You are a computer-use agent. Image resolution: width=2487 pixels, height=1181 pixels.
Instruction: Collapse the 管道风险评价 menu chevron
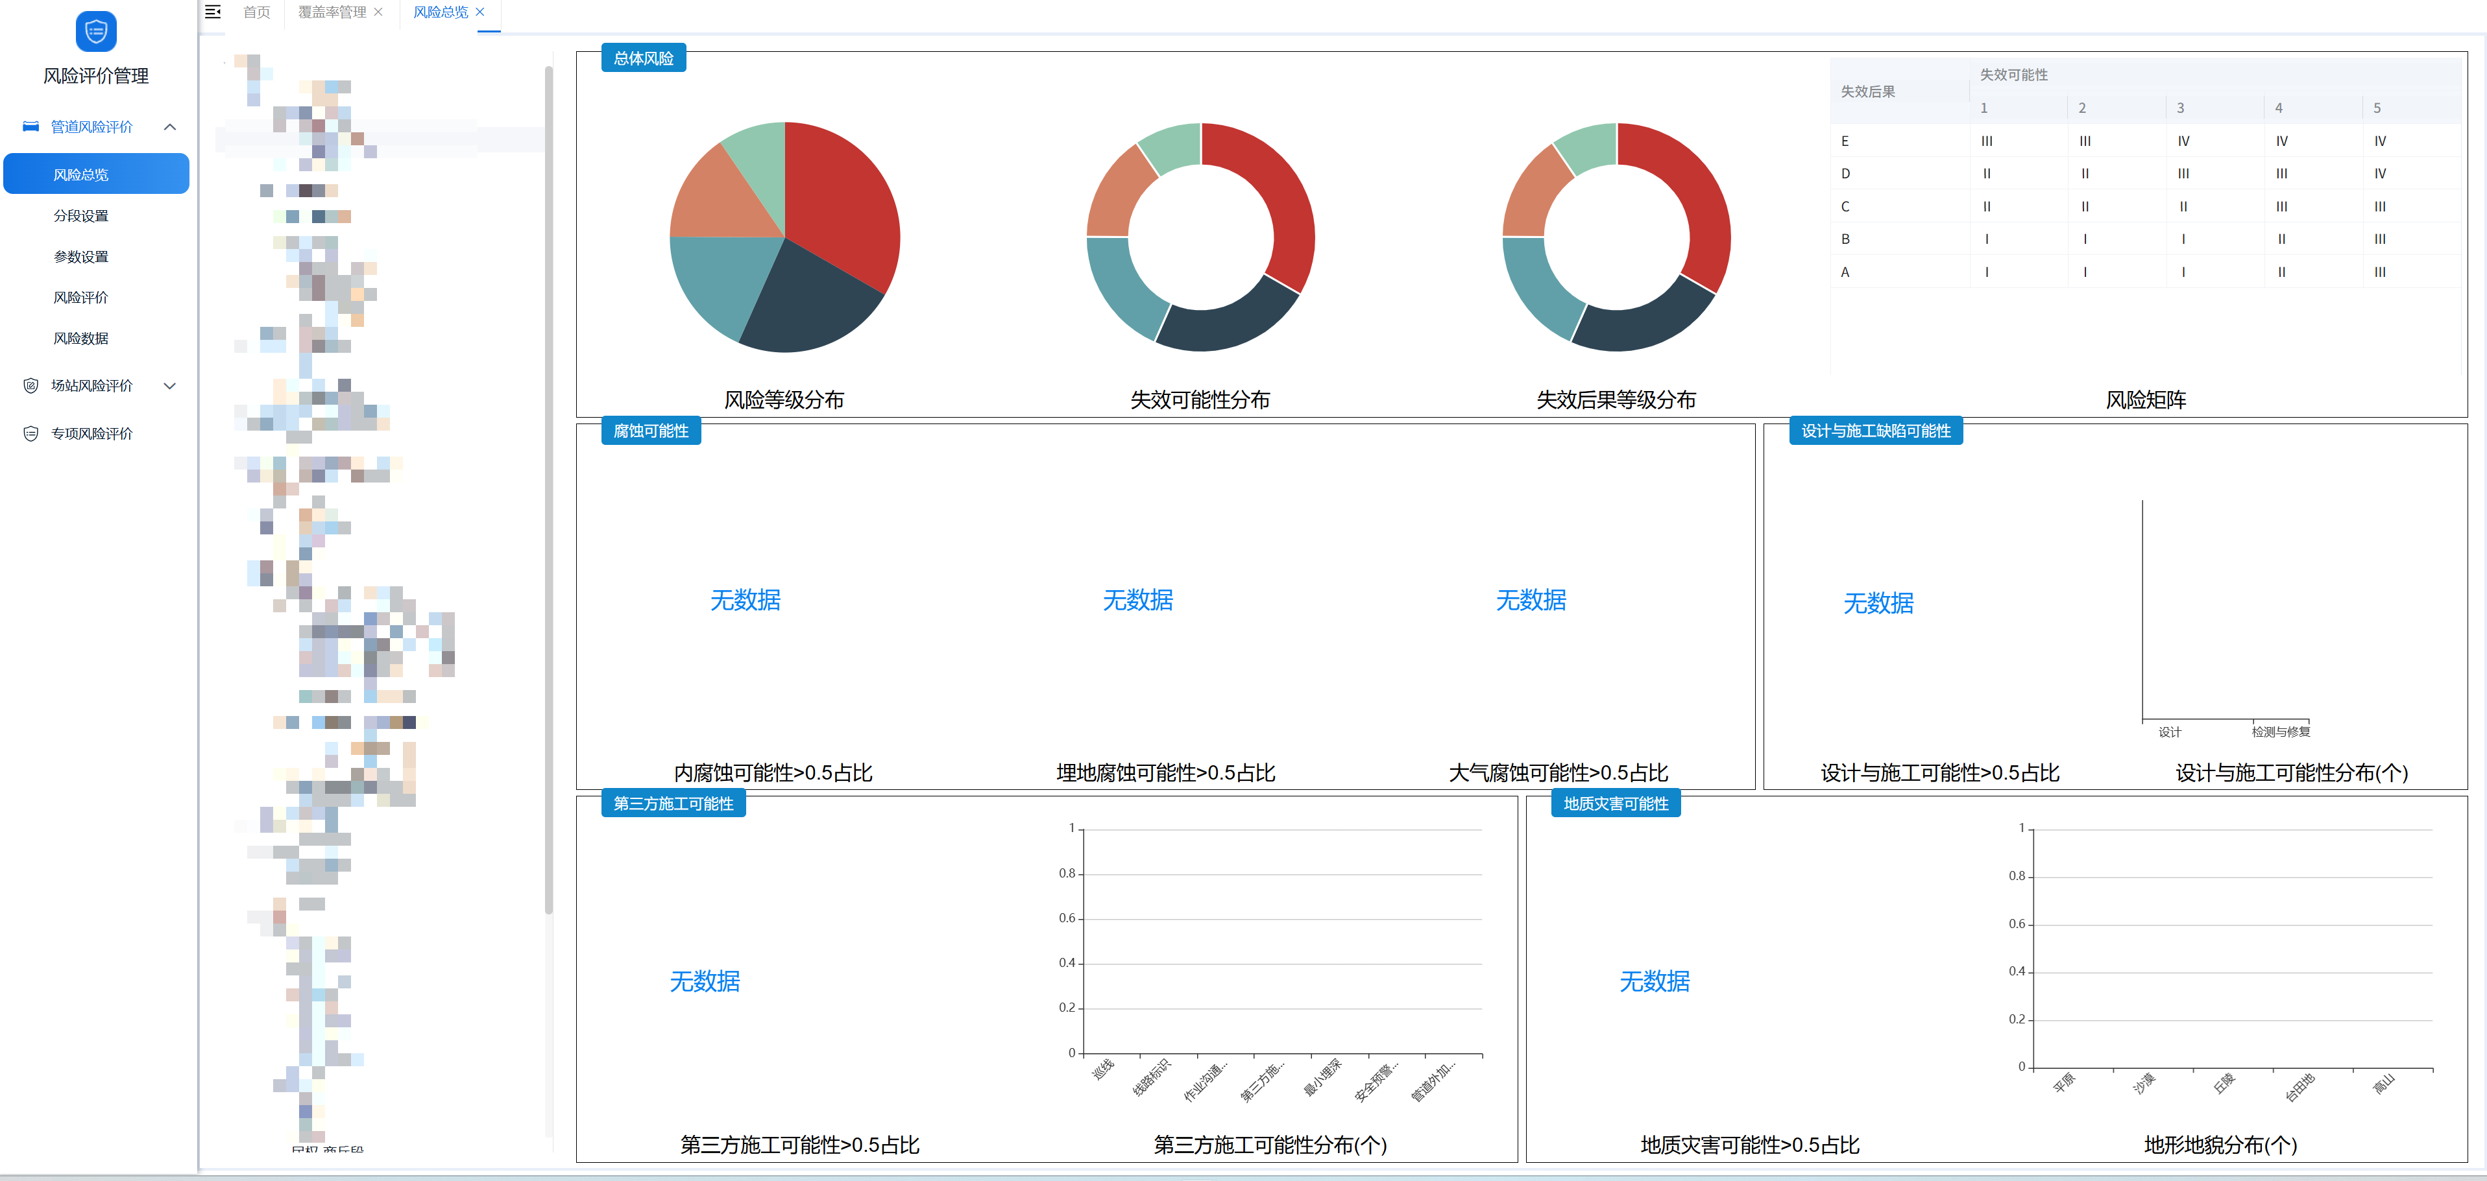pyautogui.click(x=170, y=126)
